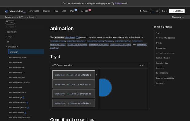Click the animation-play-state link in paragraph
This screenshot has height=121, width=190.
coord(121,45)
